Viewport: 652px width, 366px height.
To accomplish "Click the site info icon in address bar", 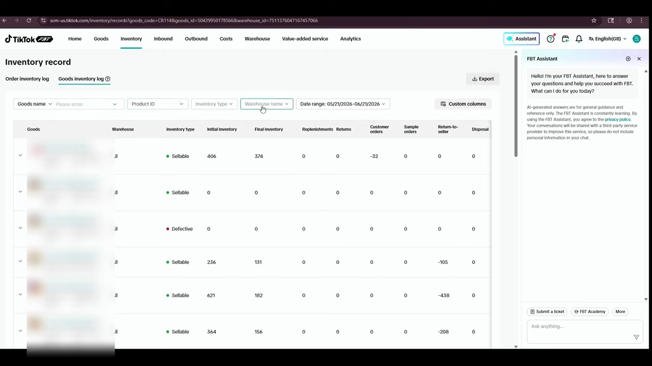I will (43, 21).
